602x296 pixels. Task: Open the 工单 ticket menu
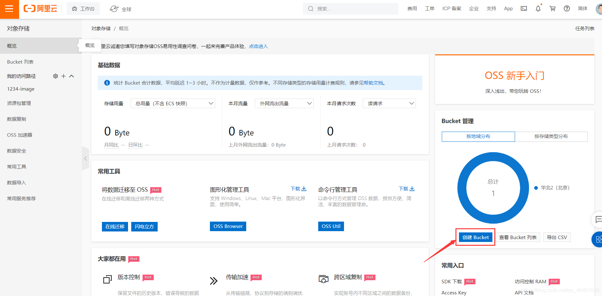429,9
